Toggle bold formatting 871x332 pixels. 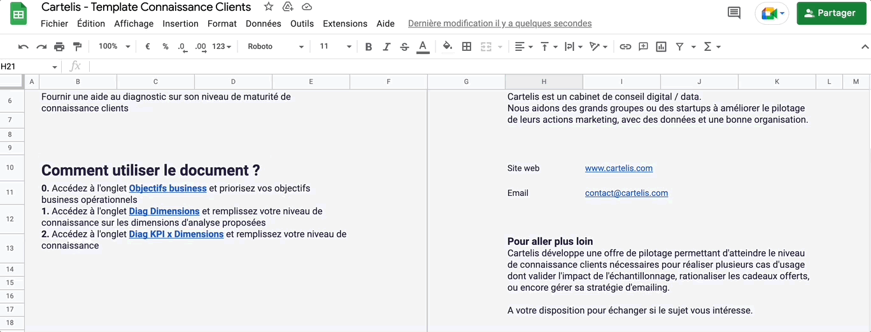tap(369, 46)
